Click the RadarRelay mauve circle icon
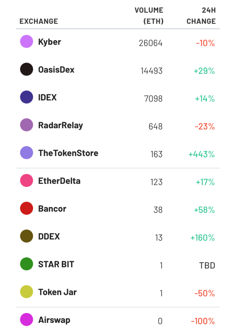 (27, 125)
